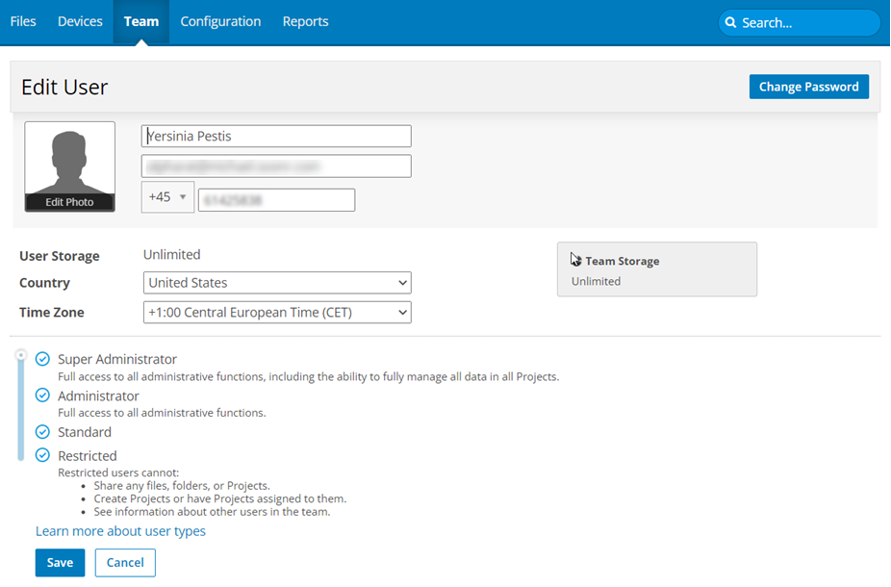Screen dimensions: 891x587
Task: Open the Devices tab
Action: (x=80, y=21)
